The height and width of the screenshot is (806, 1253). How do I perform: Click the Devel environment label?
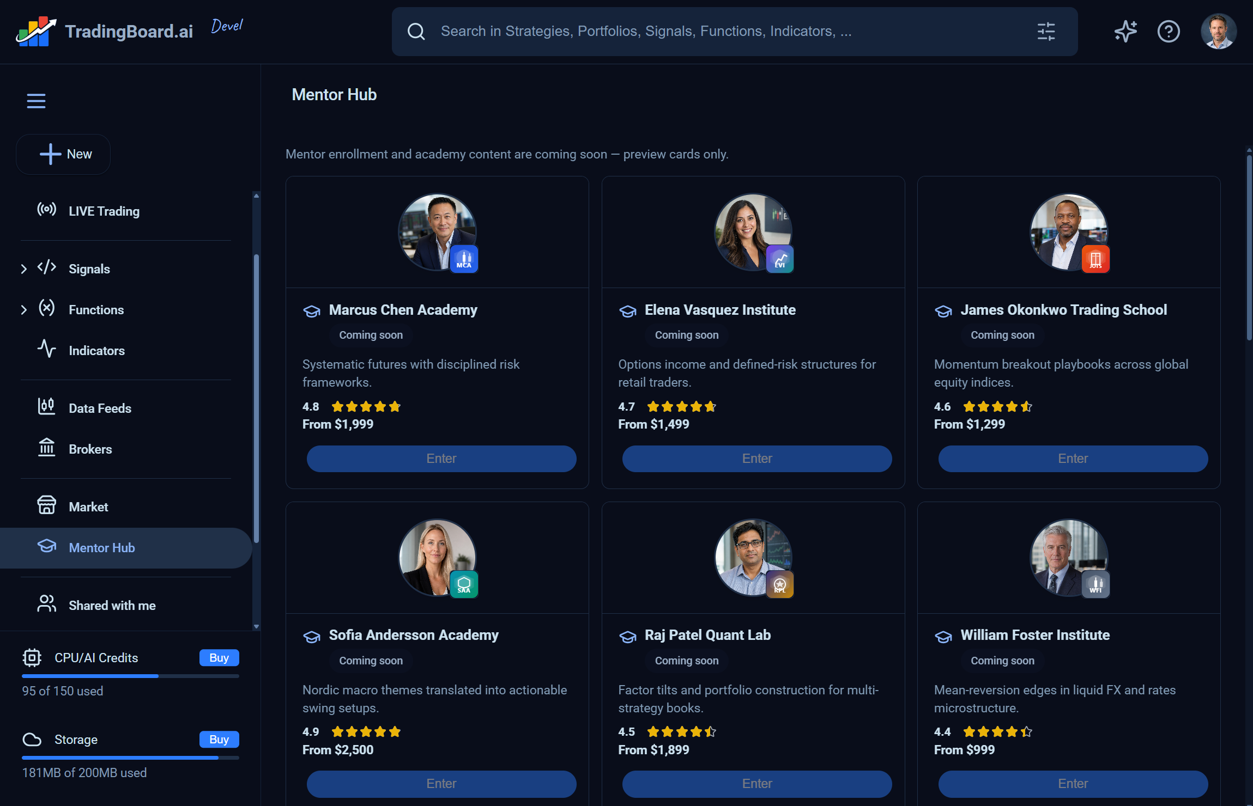[x=227, y=26]
